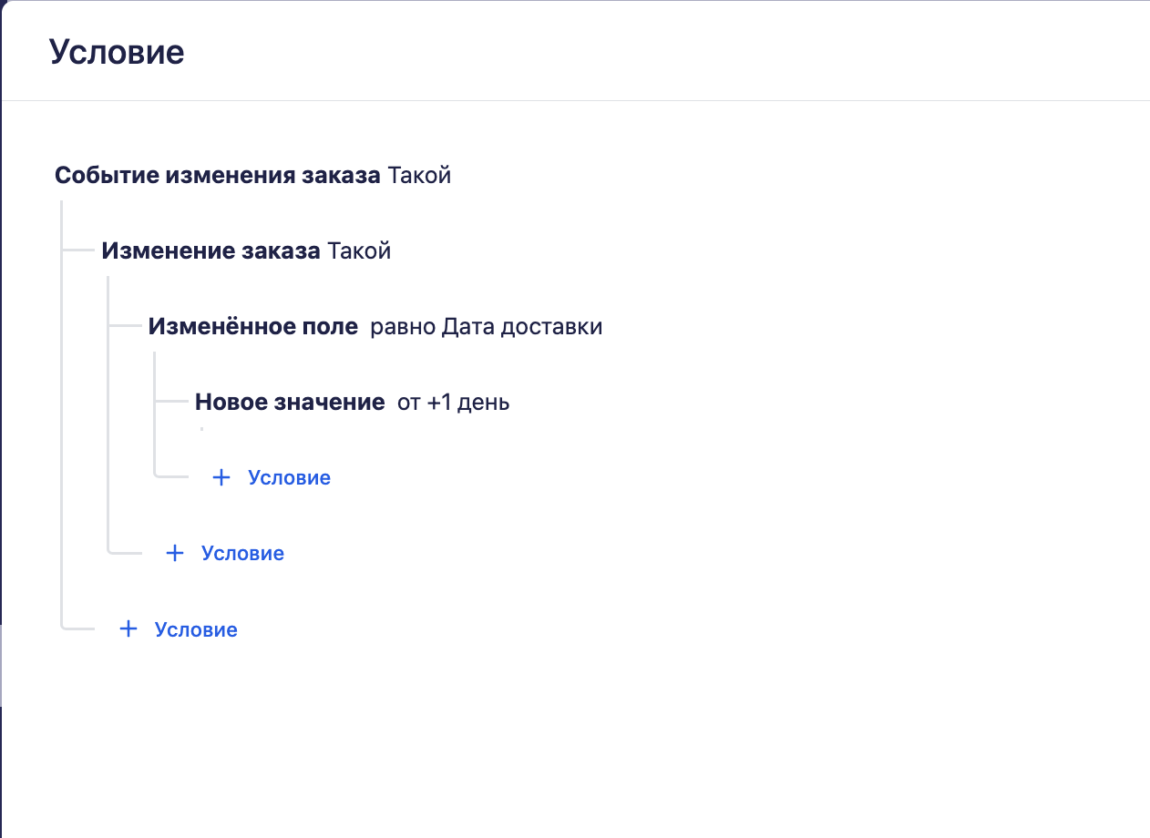Click the Условие dialog heading

(117, 52)
